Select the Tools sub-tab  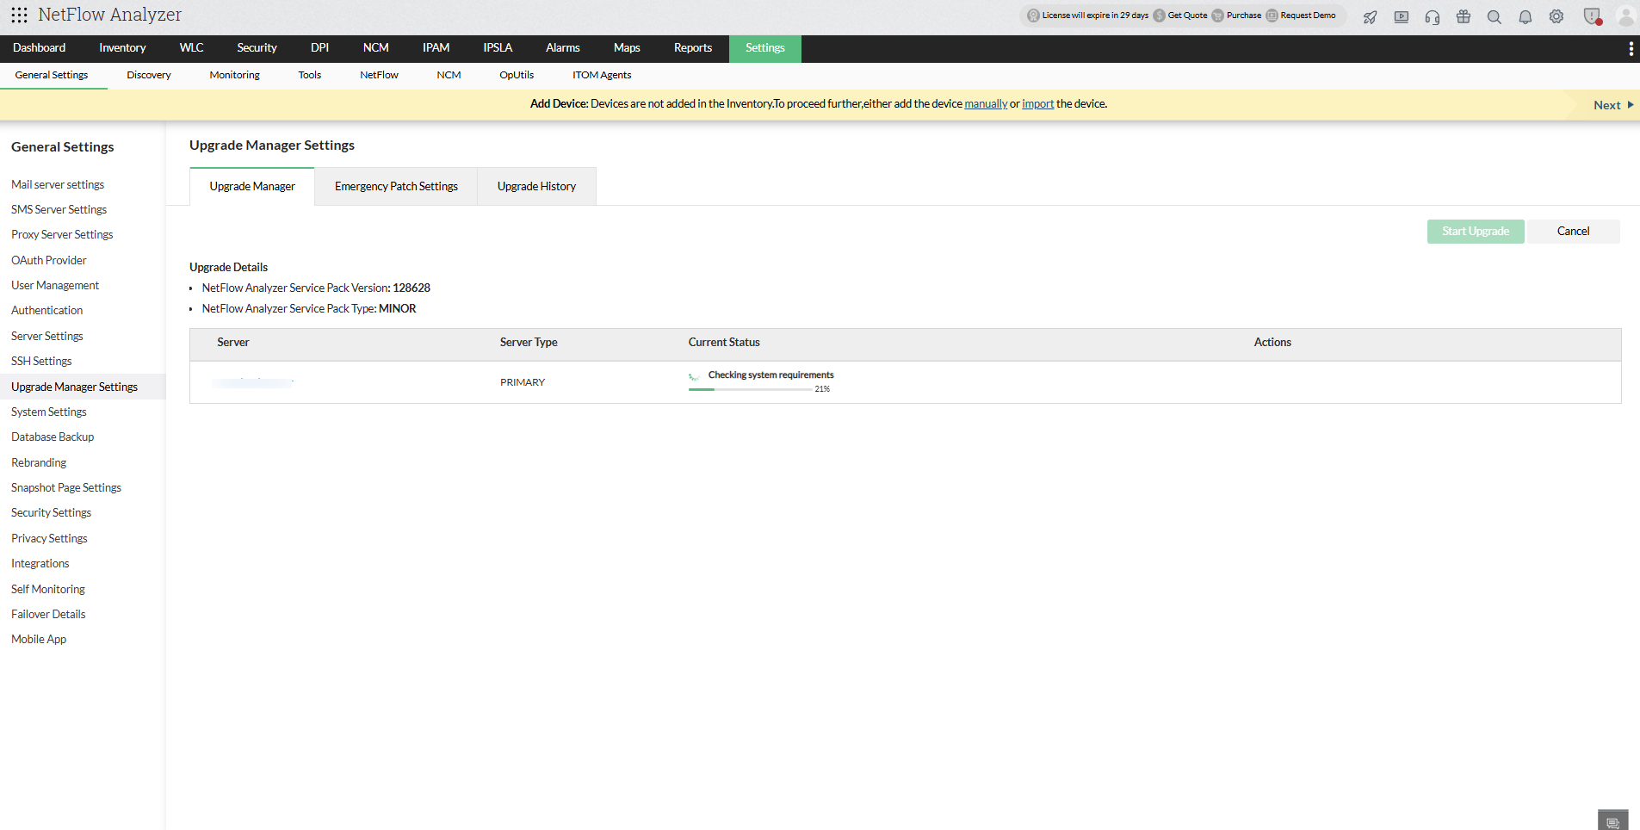tap(310, 76)
